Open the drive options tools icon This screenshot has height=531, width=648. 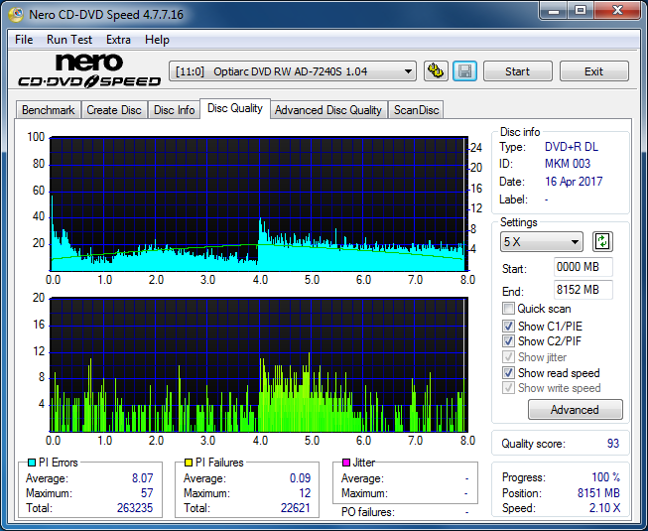click(x=436, y=71)
